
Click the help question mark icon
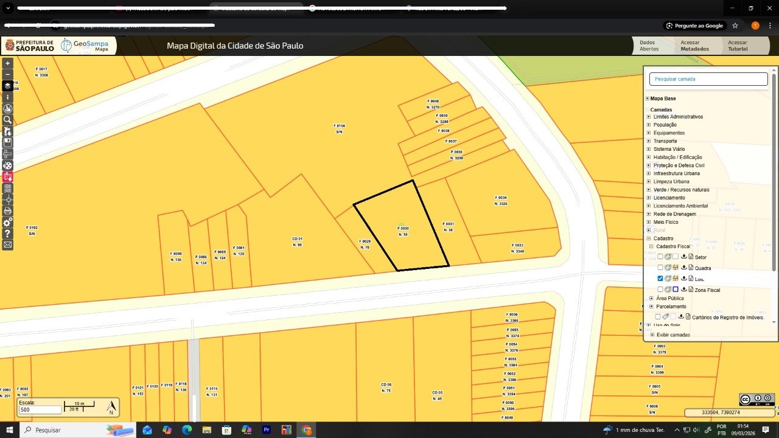click(8, 234)
